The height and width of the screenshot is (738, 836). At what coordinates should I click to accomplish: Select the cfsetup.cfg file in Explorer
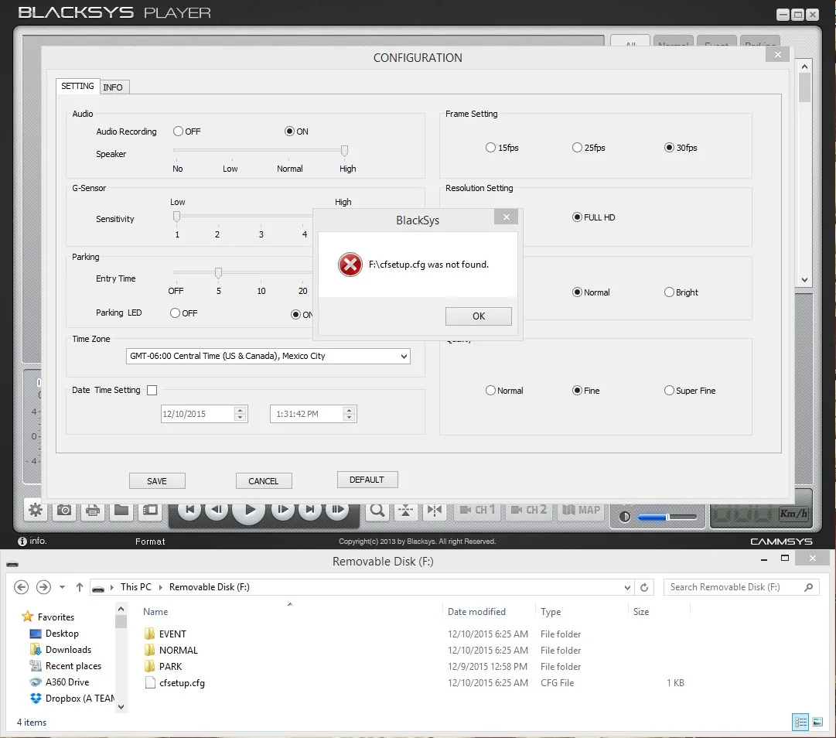182,683
